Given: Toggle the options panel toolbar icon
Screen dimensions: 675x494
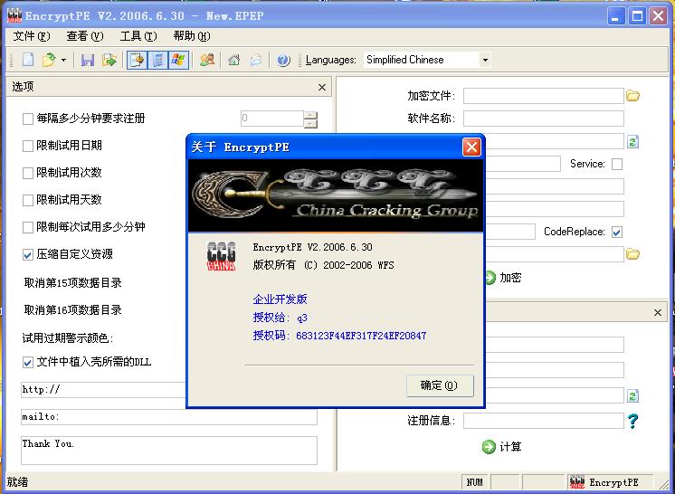Looking at the screenshot, I should pyautogui.click(x=138, y=60).
